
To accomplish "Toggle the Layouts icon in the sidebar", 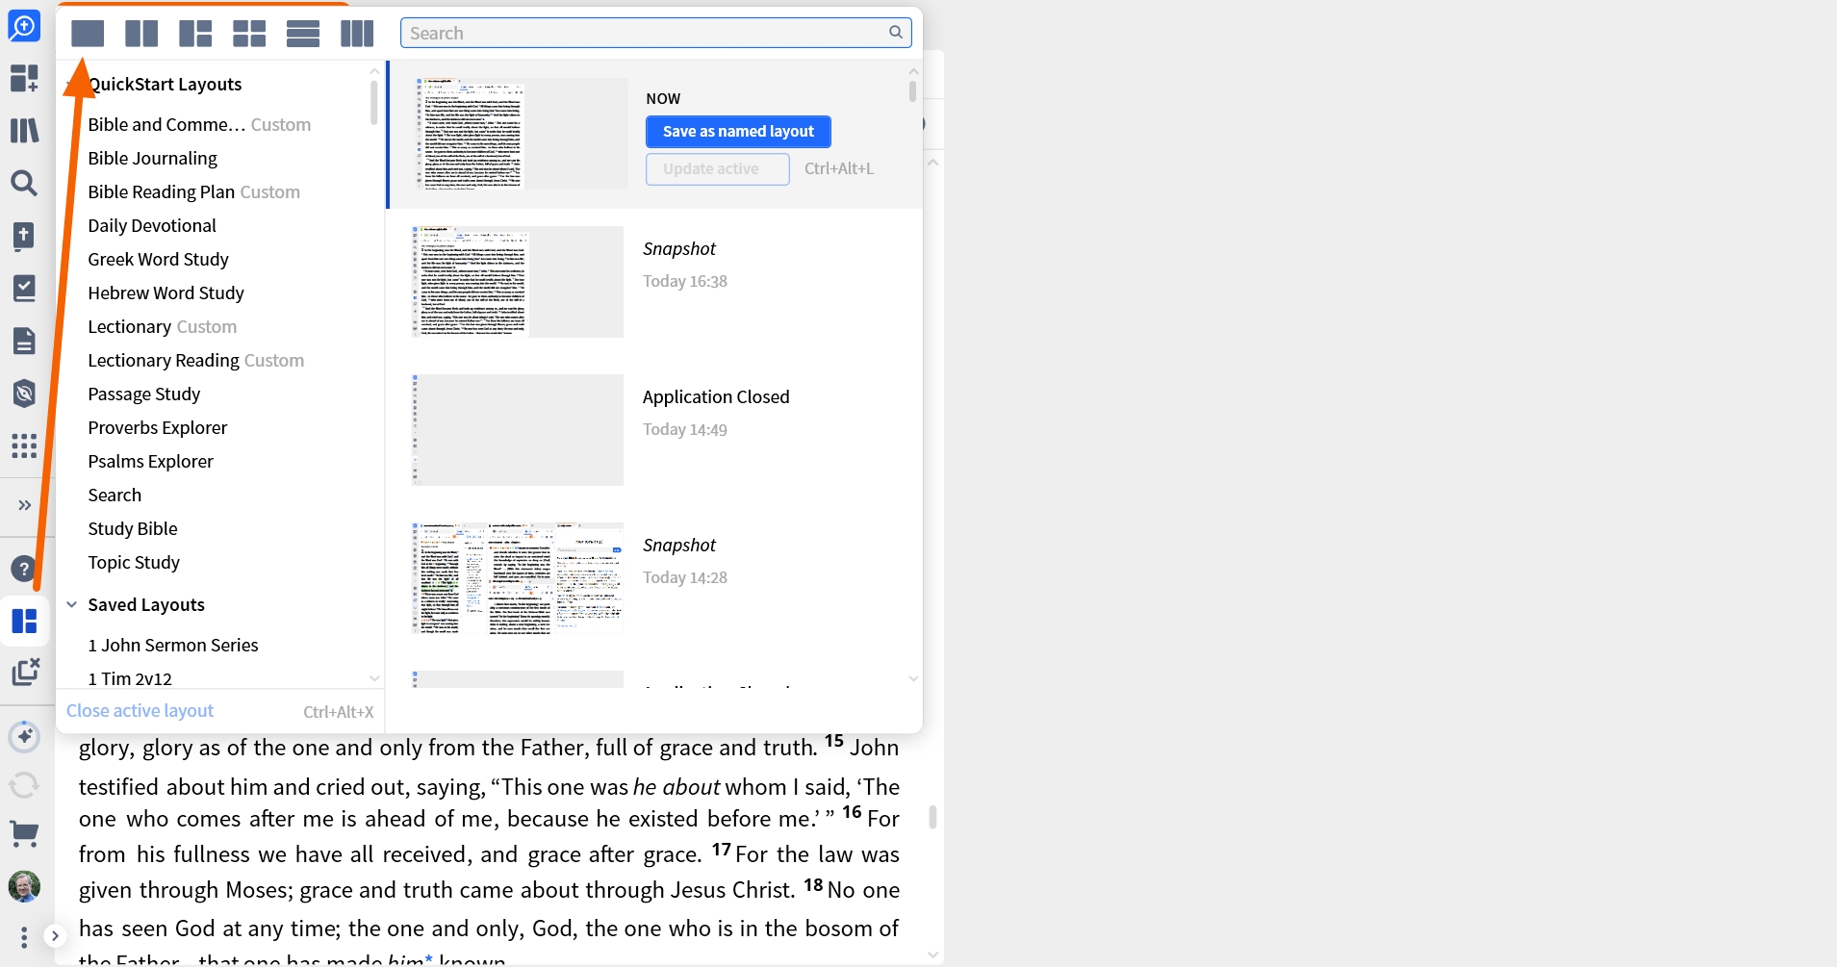I will coord(24,621).
